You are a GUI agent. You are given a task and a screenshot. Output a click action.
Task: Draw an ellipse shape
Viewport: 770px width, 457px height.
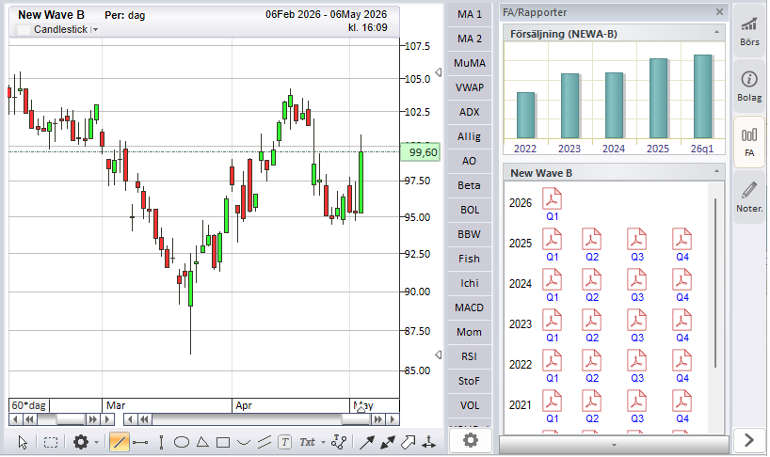[x=182, y=442]
